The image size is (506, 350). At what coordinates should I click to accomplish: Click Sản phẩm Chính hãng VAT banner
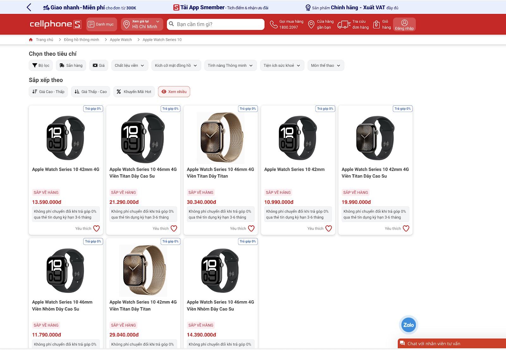[x=352, y=7]
